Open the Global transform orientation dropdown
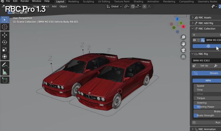This screenshot has width=221, height=131. [x=115, y=6]
